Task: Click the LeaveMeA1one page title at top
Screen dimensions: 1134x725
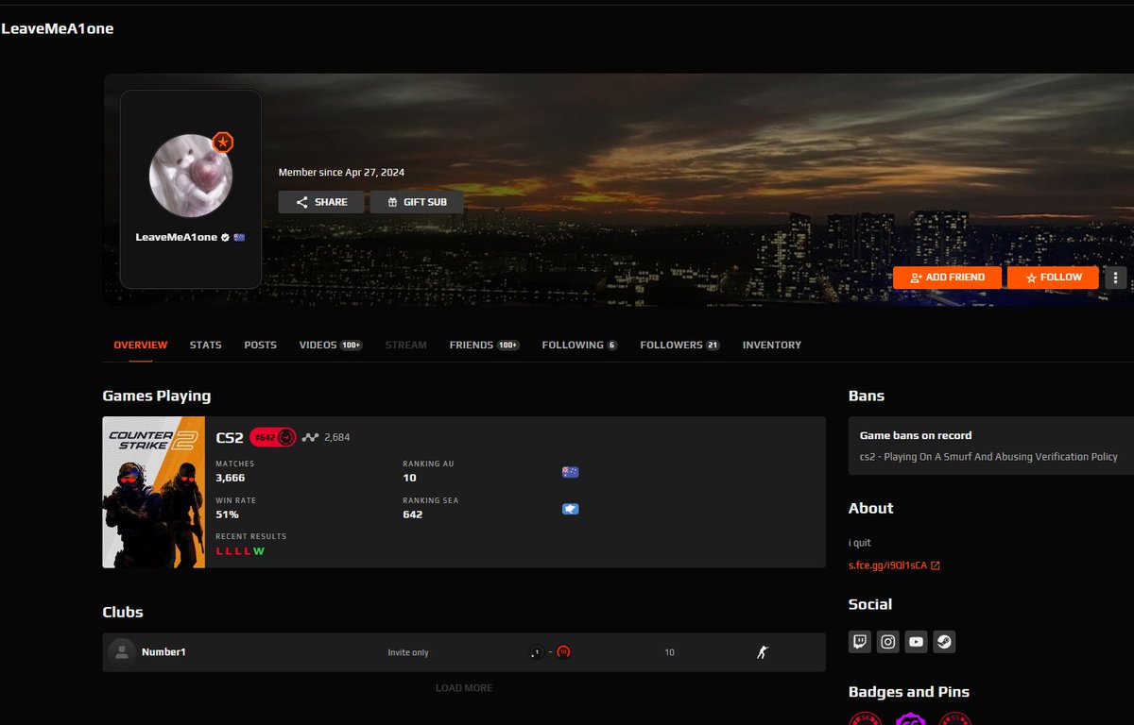Action: click(58, 28)
